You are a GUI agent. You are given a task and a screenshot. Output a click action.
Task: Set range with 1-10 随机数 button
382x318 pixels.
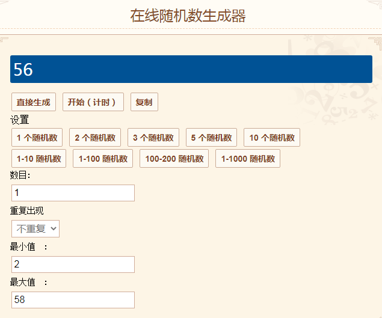tap(39, 159)
